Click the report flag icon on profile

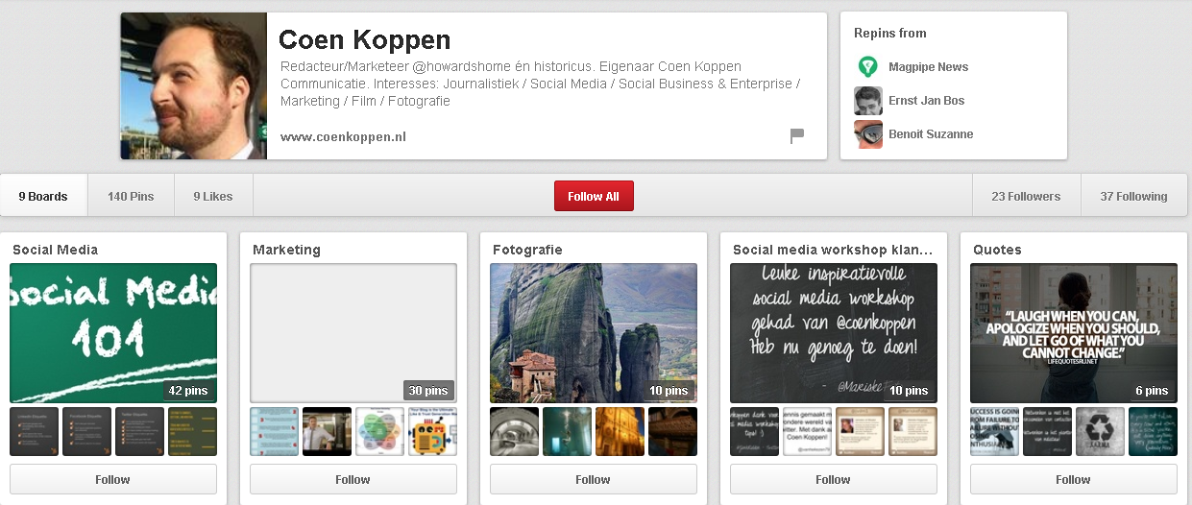pyautogui.click(x=796, y=136)
